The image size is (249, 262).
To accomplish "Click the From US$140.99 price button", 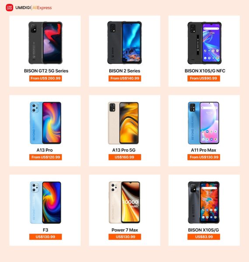I will (x=125, y=78).
